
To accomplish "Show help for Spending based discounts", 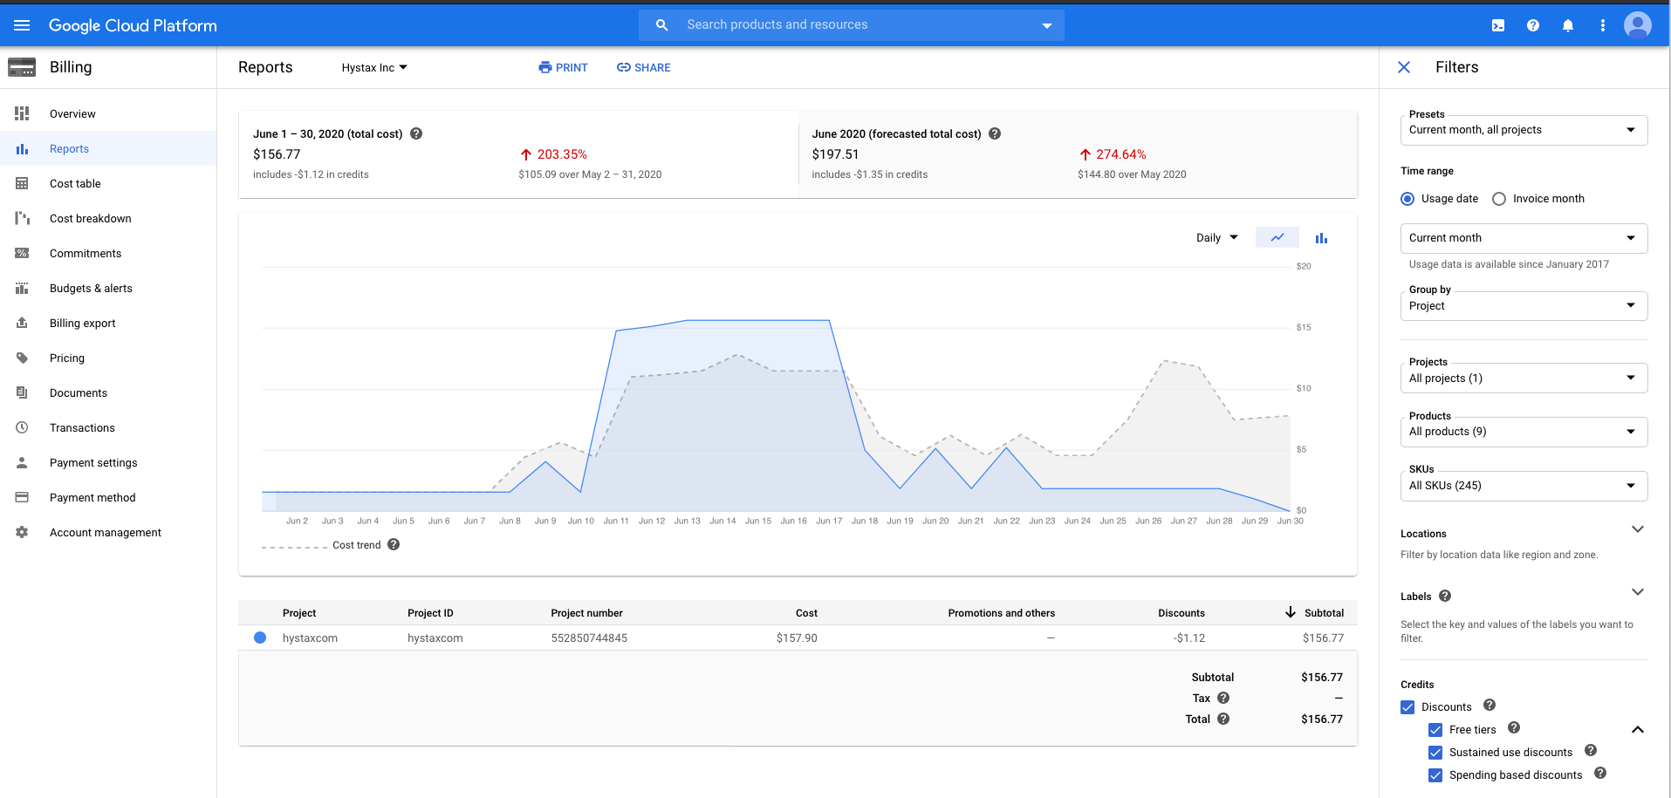I will coord(1600,773).
